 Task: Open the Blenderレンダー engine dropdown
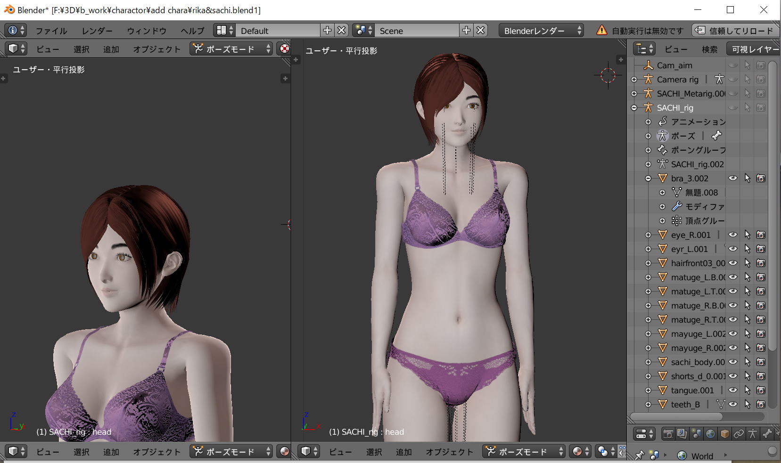point(541,31)
